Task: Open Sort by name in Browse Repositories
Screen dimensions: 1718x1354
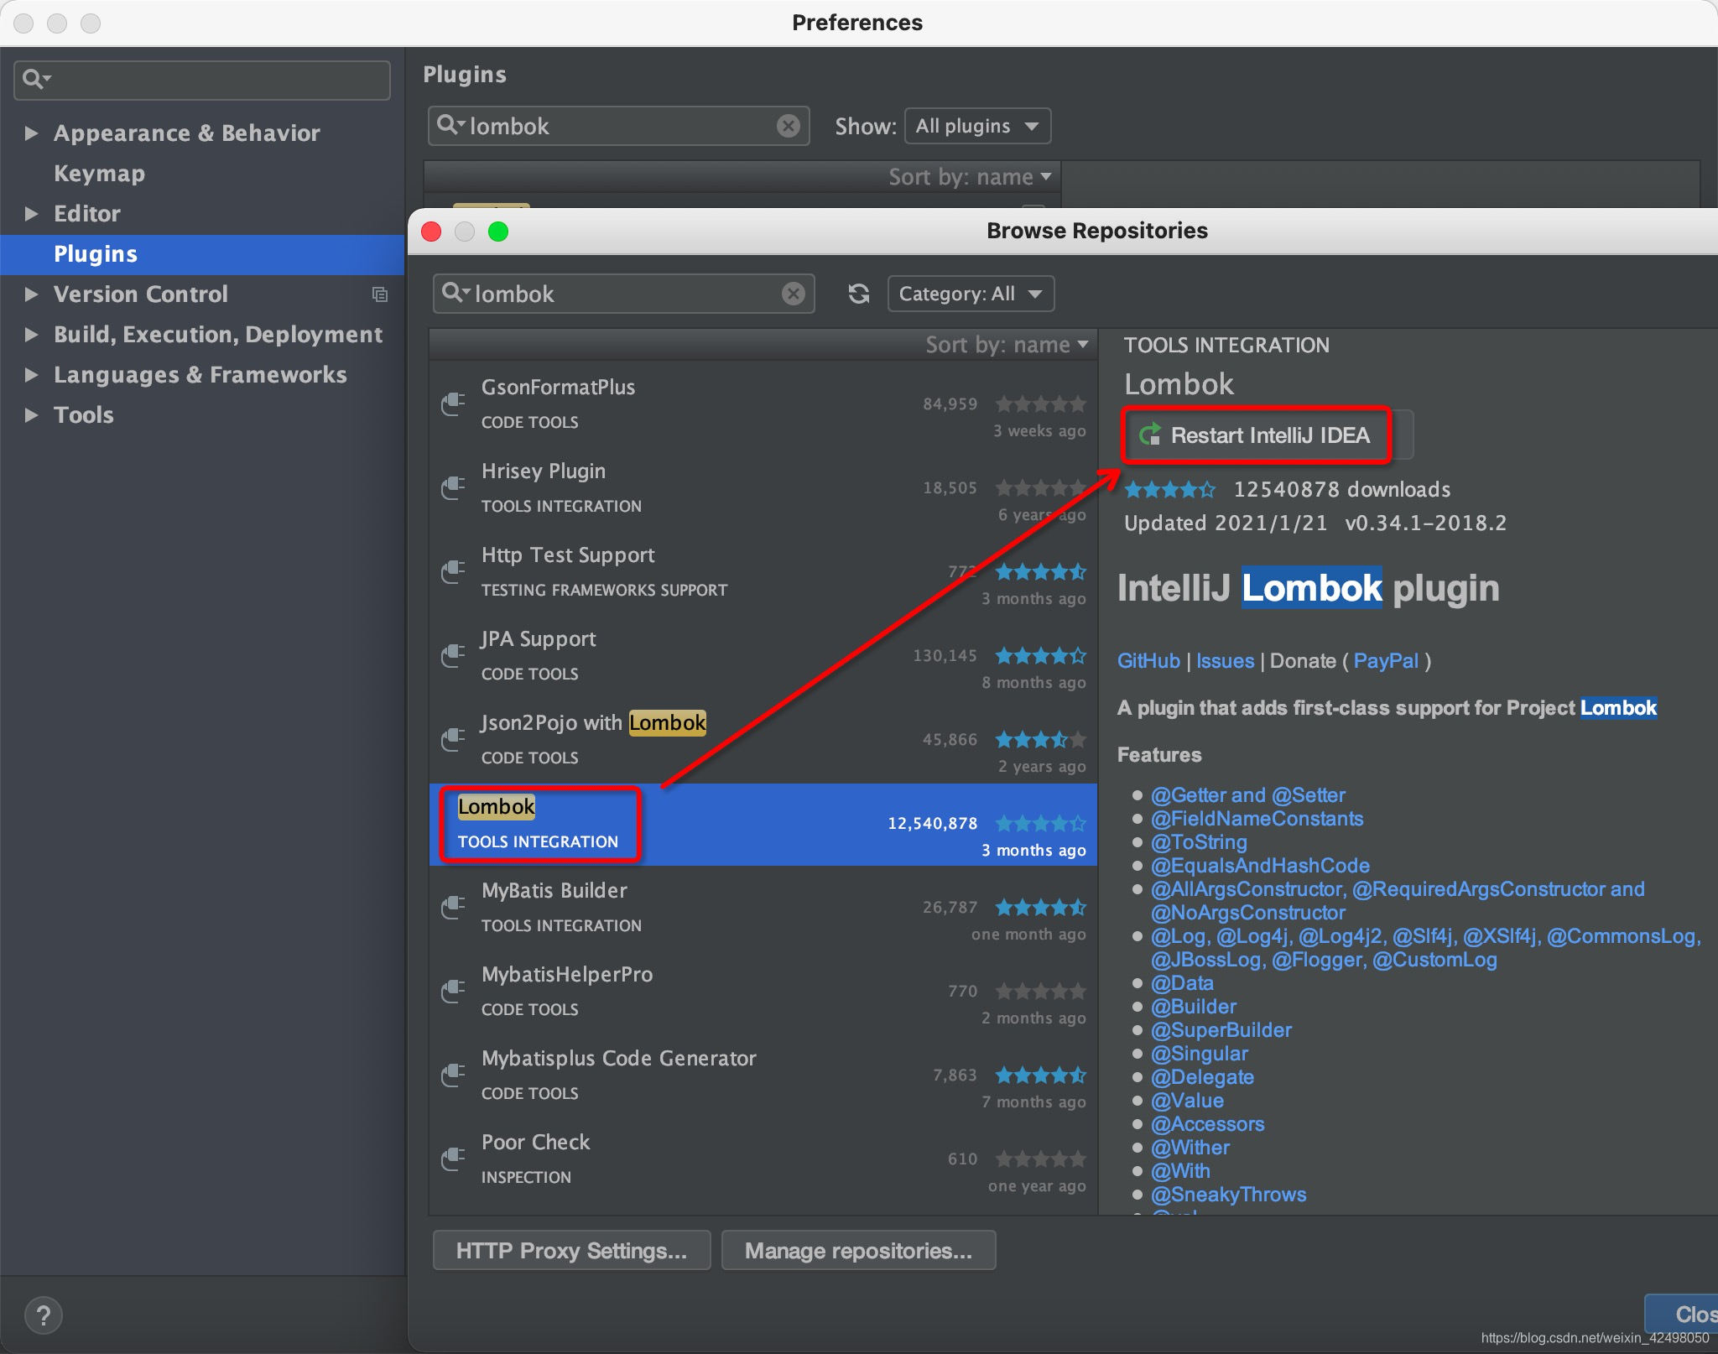Action: click(1006, 345)
